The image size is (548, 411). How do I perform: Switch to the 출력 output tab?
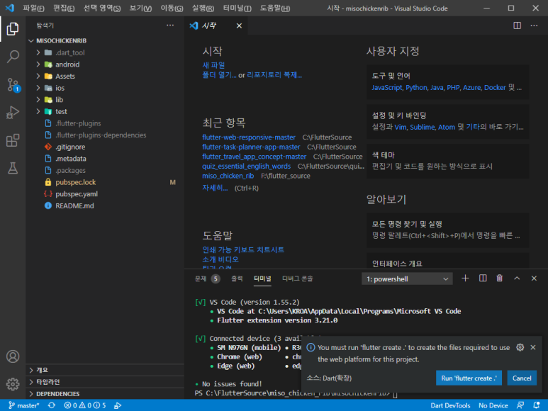point(237,278)
